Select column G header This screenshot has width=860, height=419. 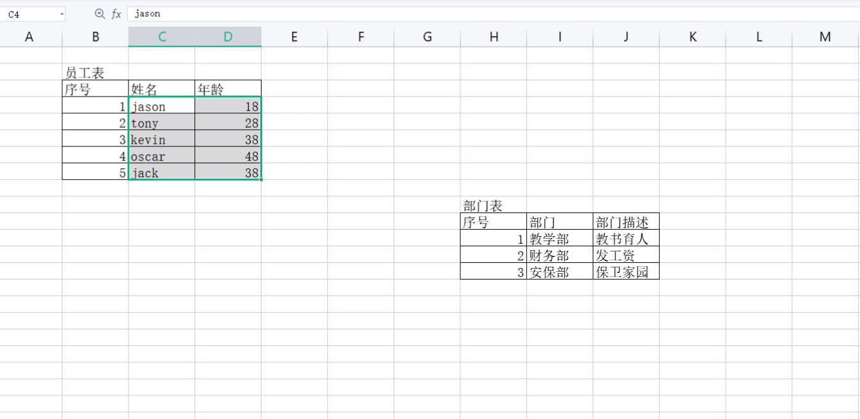(x=427, y=37)
